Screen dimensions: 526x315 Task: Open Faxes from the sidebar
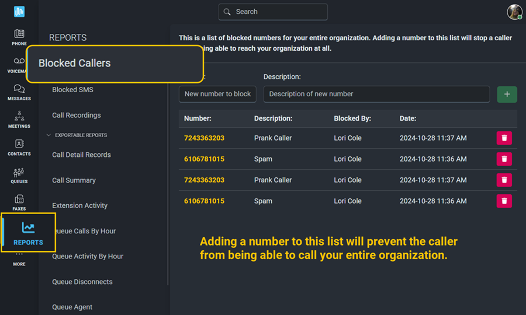pos(19,202)
